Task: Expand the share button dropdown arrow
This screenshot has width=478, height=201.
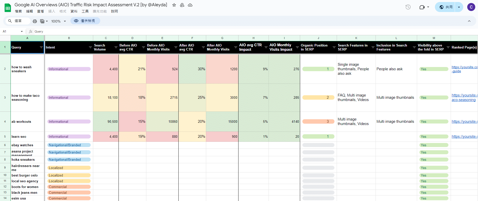Action: tap(459, 7)
